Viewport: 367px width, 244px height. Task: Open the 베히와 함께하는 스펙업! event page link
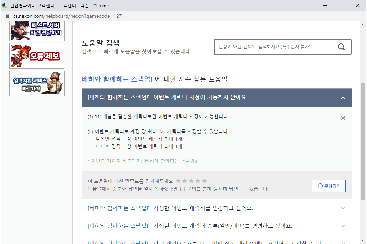tap(170, 161)
